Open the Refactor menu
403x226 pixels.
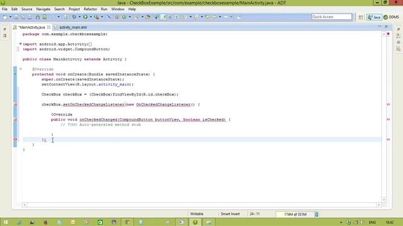pyautogui.click(x=90, y=9)
